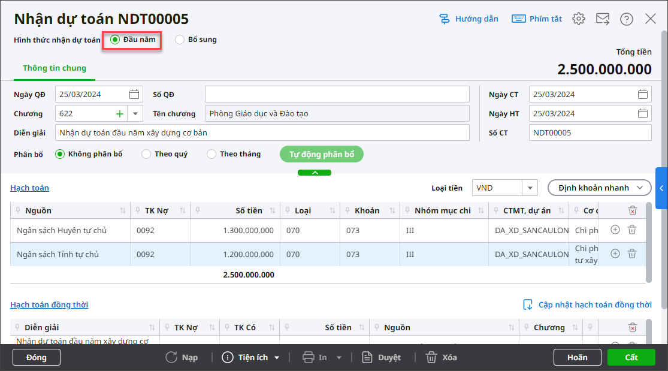Image resolution: width=668 pixels, height=371 pixels.
Task: Delete the Ngân sách Tỉnh tự chủ row
Action: coord(631,254)
